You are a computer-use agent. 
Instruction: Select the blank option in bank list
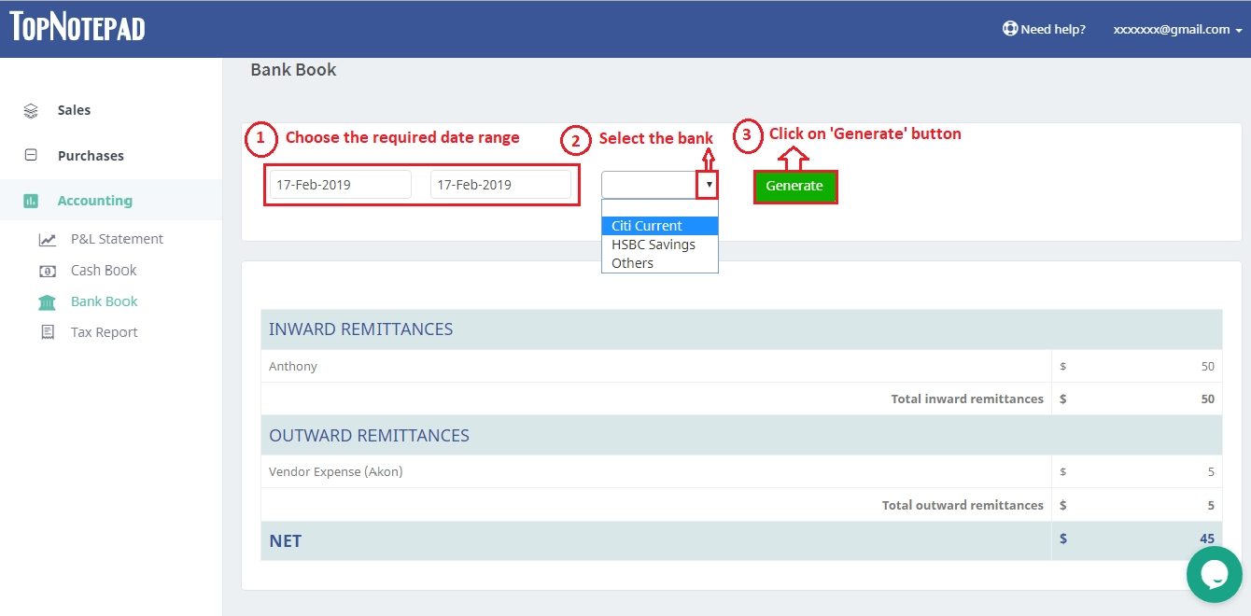pyautogui.click(x=660, y=208)
